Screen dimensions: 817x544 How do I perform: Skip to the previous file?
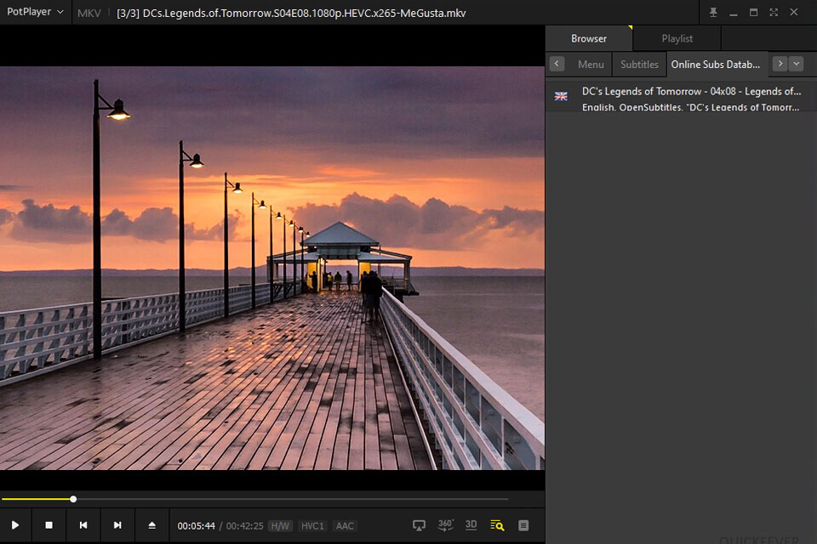coord(83,525)
